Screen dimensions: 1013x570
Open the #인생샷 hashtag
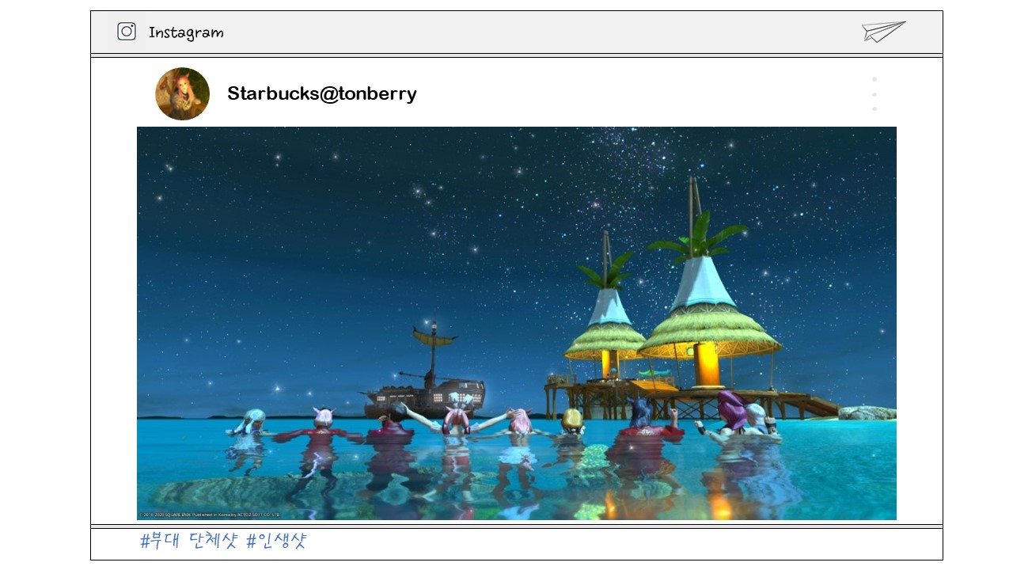[276, 541]
